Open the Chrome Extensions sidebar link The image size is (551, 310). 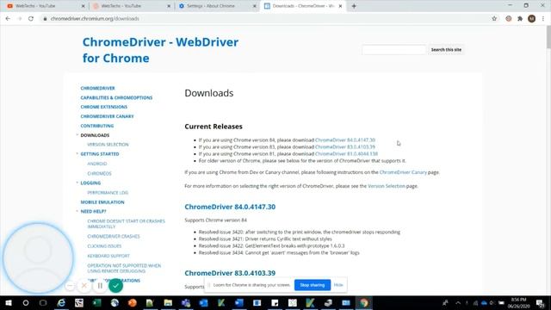coord(103,107)
